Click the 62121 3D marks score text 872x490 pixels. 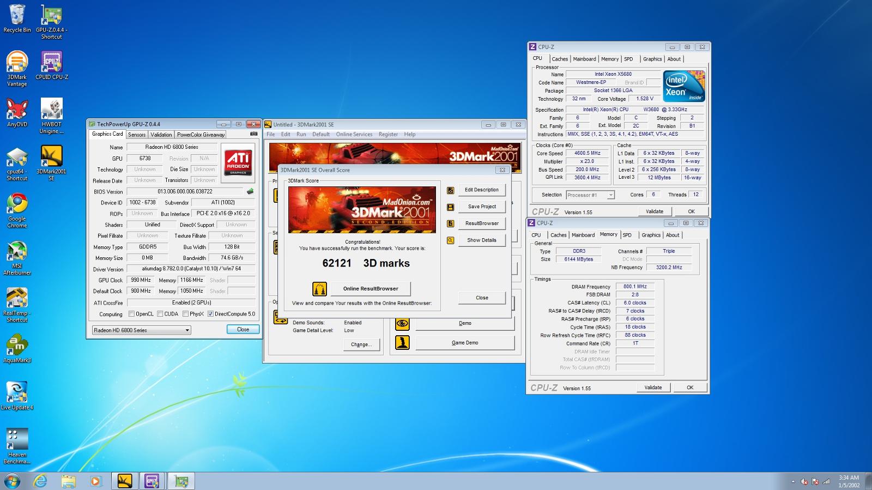[366, 263]
